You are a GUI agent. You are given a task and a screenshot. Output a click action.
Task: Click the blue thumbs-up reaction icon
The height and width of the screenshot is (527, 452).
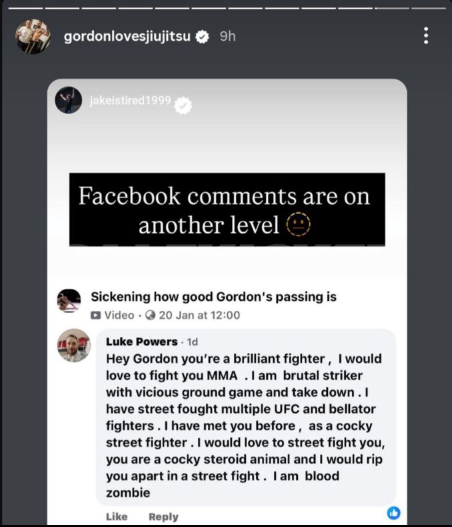pos(394,512)
